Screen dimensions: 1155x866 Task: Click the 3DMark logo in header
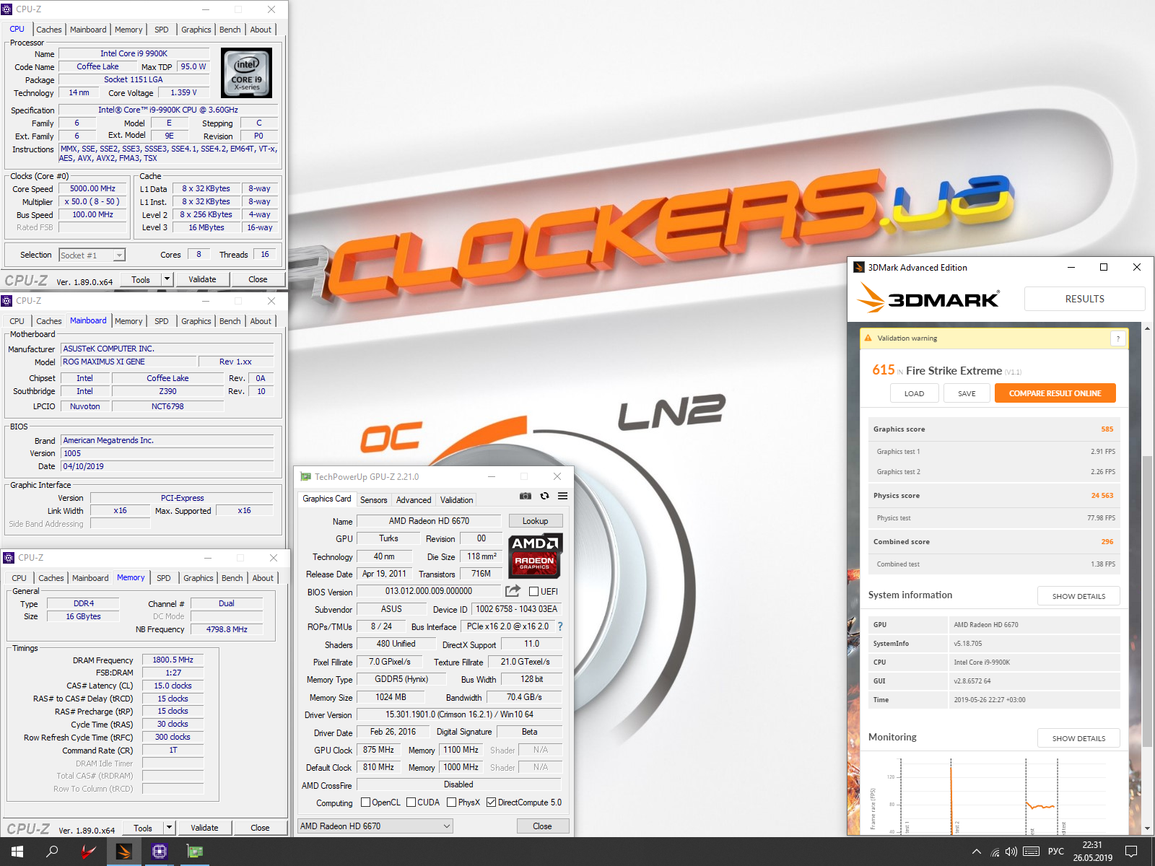click(928, 298)
